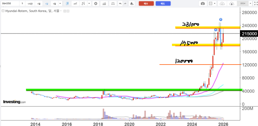The height and width of the screenshot is (126, 258).
Task: Save chart layout cloud upload icon
Action: click(231, 3)
